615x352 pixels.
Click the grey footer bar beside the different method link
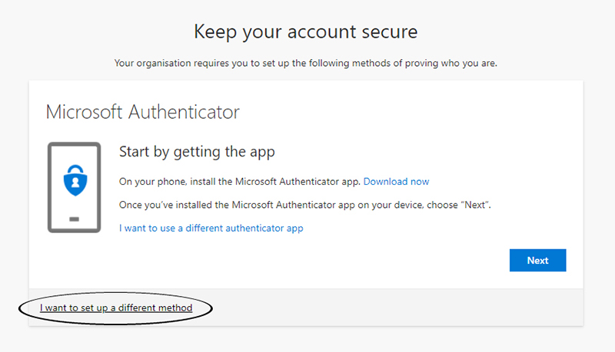click(x=384, y=308)
